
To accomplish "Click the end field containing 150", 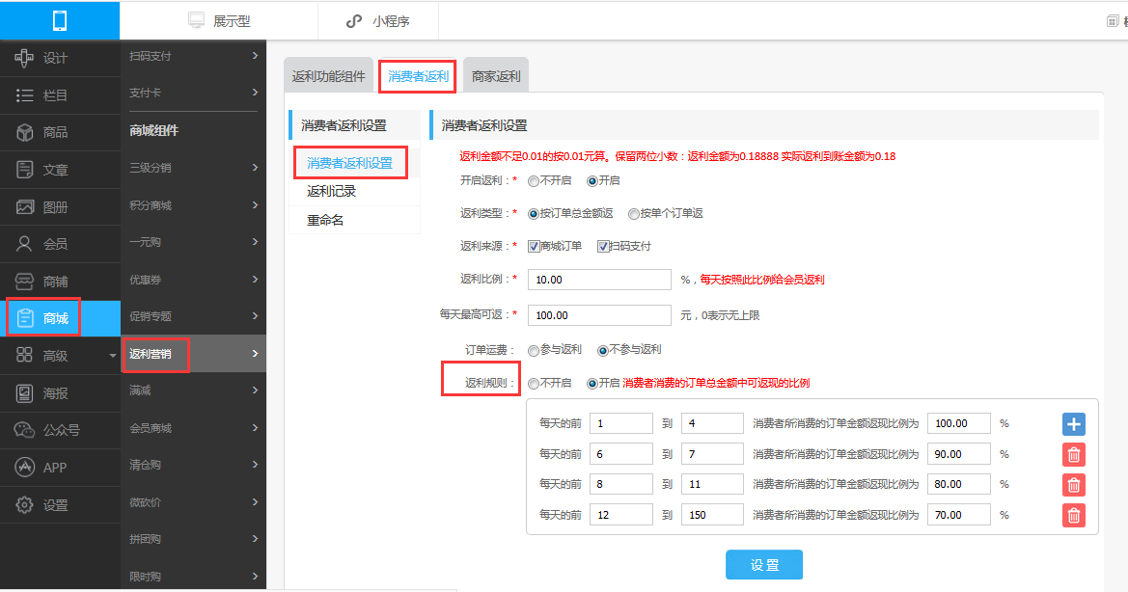I will point(712,515).
